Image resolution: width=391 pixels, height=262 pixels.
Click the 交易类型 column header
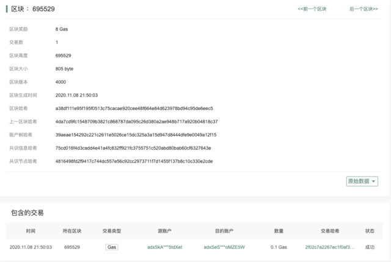[112, 231]
